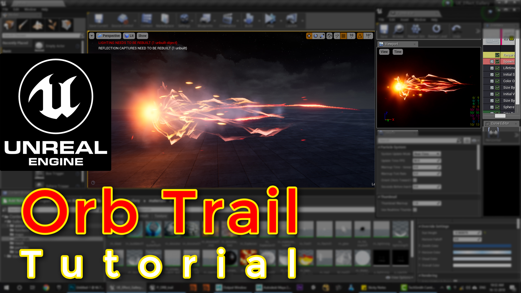
Task: Click the Sphere module curve icon
Action: pos(497,107)
